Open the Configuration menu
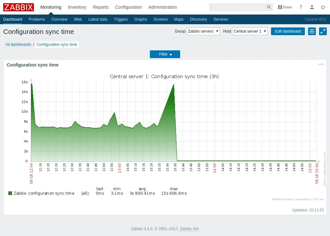 [x=128, y=7]
